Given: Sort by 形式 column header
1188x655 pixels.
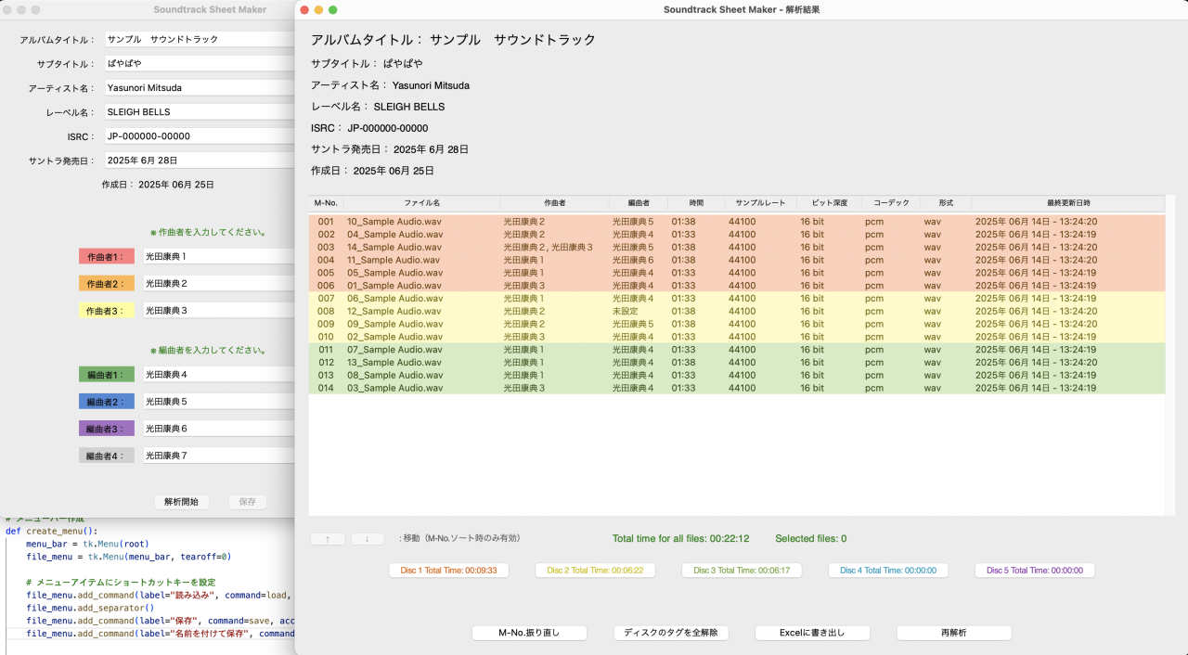Looking at the screenshot, I should pyautogui.click(x=946, y=202).
